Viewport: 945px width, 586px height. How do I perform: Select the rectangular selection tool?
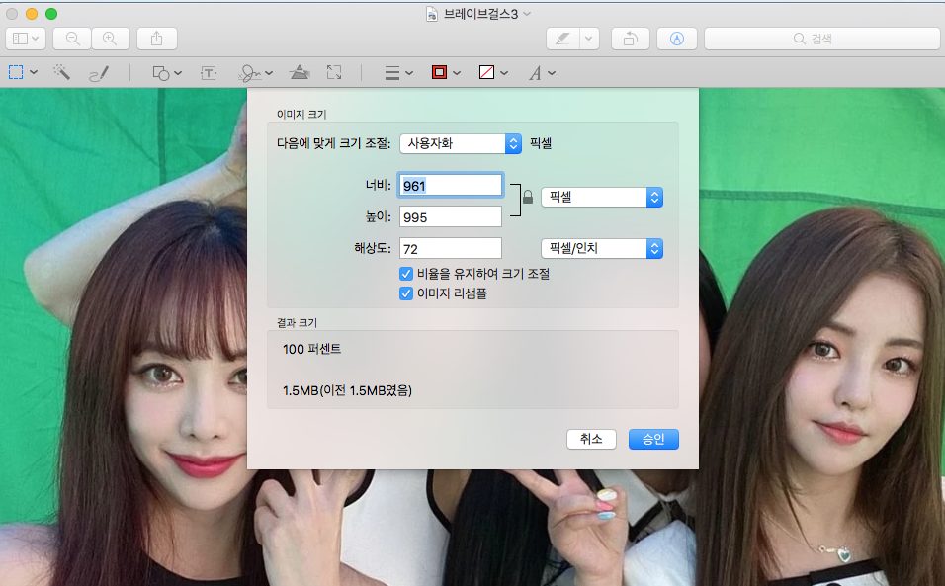[x=16, y=73]
